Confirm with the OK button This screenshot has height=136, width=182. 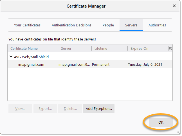pos(161,122)
